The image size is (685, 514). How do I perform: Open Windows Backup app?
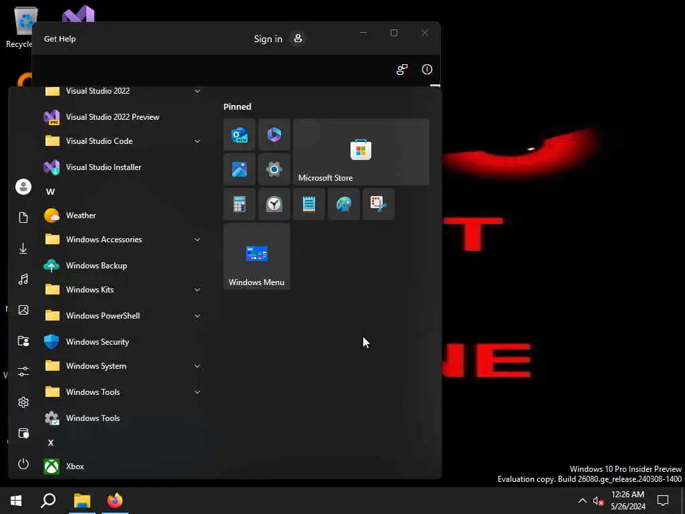click(123, 265)
